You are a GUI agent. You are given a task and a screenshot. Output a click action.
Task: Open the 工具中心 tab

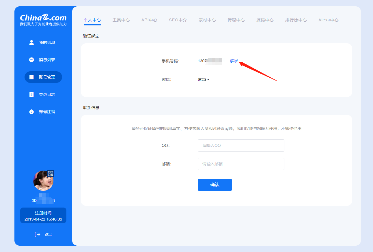[x=121, y=20]
